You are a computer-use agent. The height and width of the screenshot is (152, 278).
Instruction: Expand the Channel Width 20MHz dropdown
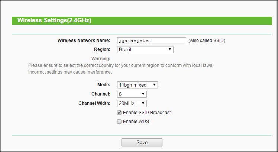pos(132,103)
